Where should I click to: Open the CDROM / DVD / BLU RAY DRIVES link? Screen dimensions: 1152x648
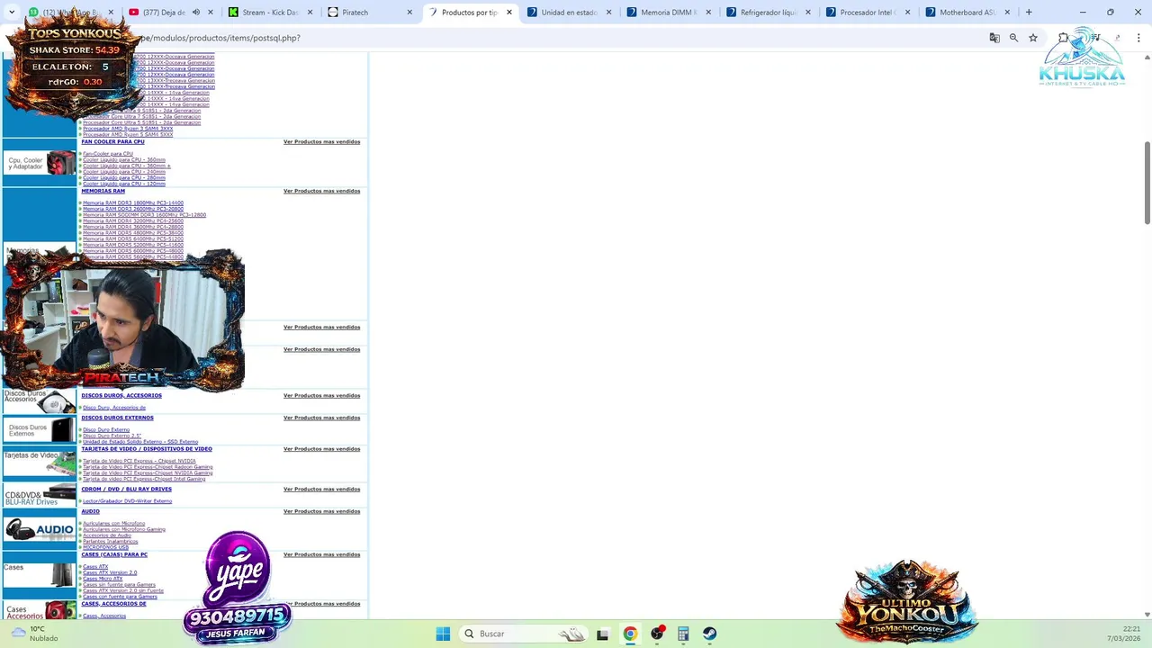(126, 490)
